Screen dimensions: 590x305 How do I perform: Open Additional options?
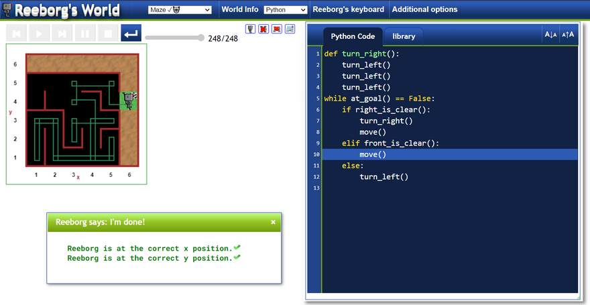coord(424,9)
